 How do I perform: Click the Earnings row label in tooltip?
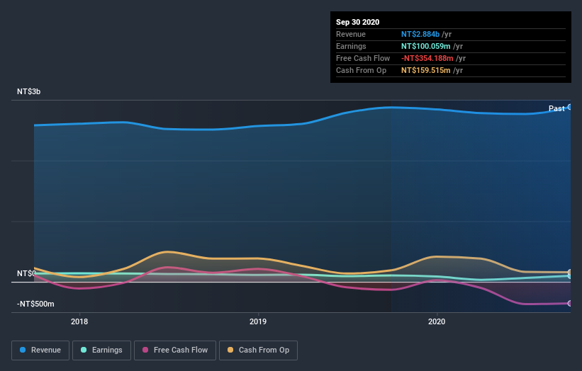[x=351, y=46]
